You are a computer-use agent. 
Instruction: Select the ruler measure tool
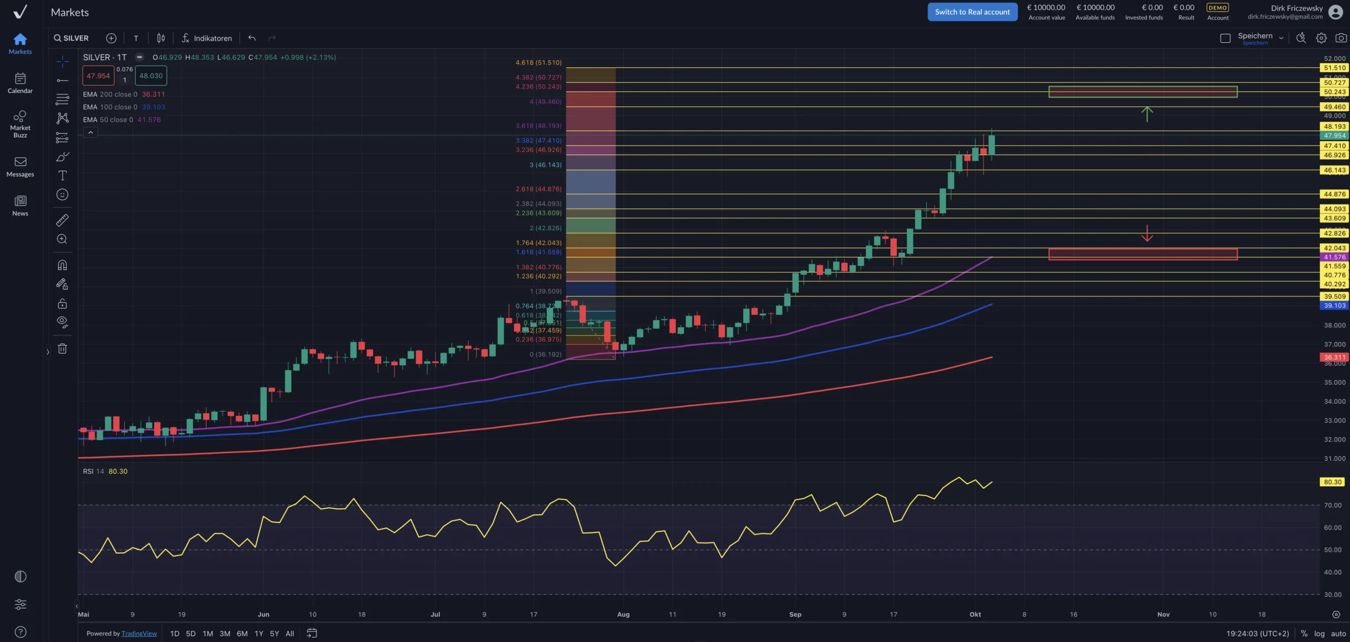[x=62, y=220]
